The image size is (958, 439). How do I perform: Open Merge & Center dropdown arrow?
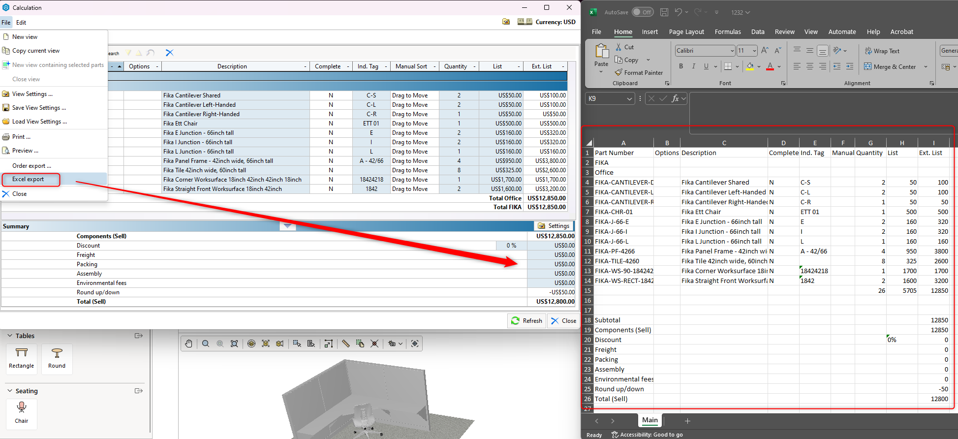point(926,66)
